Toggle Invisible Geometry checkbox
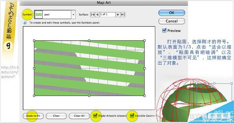 (132, 116)
